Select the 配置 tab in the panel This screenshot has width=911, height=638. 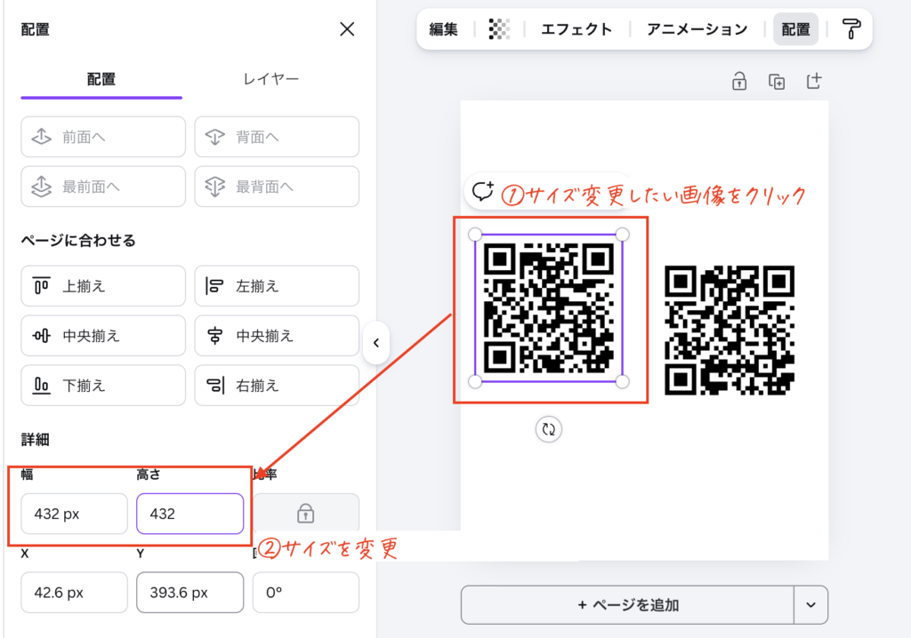coord(101,79)
